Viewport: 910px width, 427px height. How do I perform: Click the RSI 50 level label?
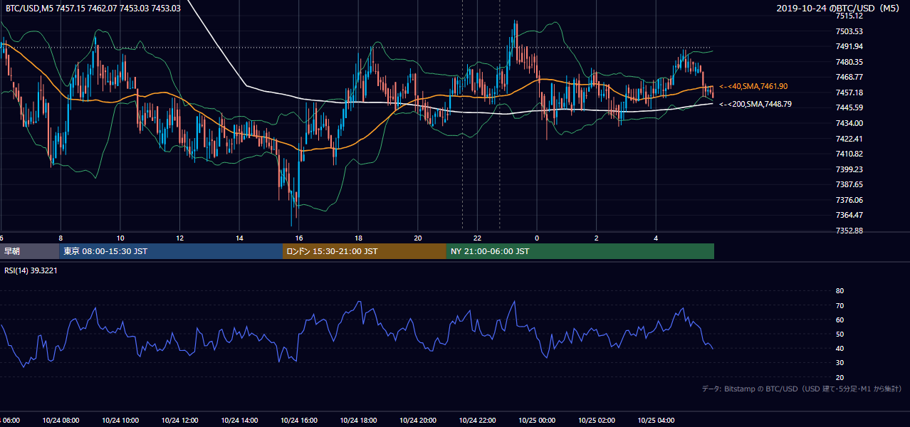(x=840, y=334)
